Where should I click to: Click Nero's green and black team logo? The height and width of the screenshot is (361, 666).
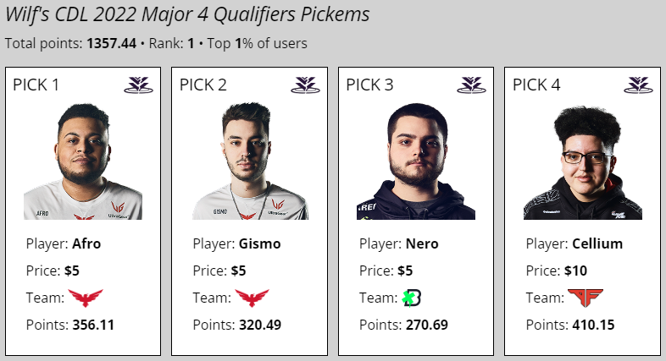pos(411,298)
